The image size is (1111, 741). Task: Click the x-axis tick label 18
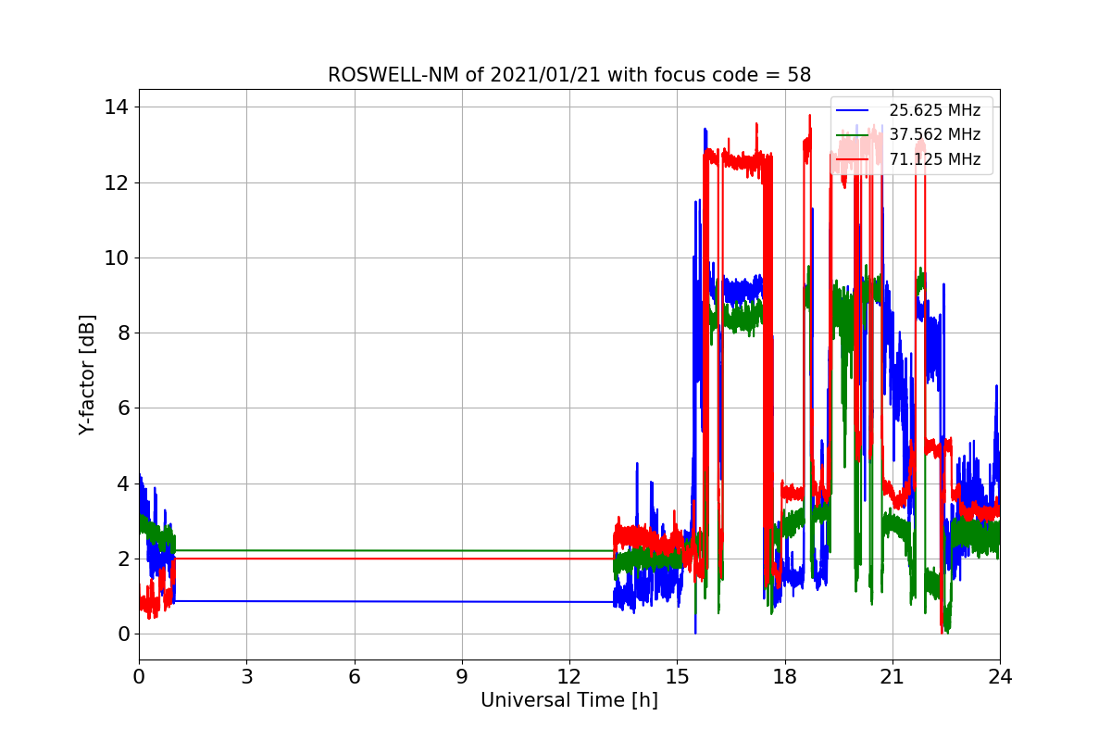[x=785, y=677]
